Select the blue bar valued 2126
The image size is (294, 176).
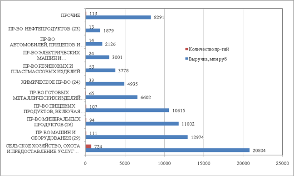pos(94,44)
